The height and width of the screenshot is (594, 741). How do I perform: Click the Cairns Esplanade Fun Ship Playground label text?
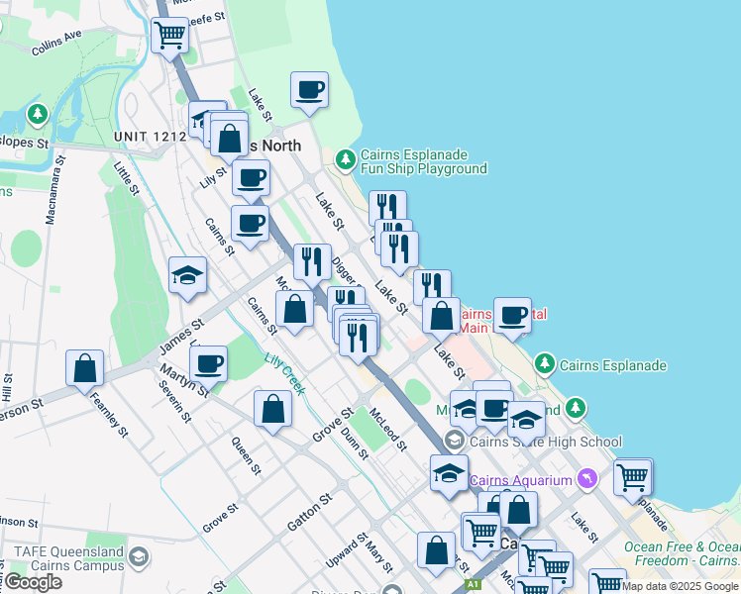[423, 161]
